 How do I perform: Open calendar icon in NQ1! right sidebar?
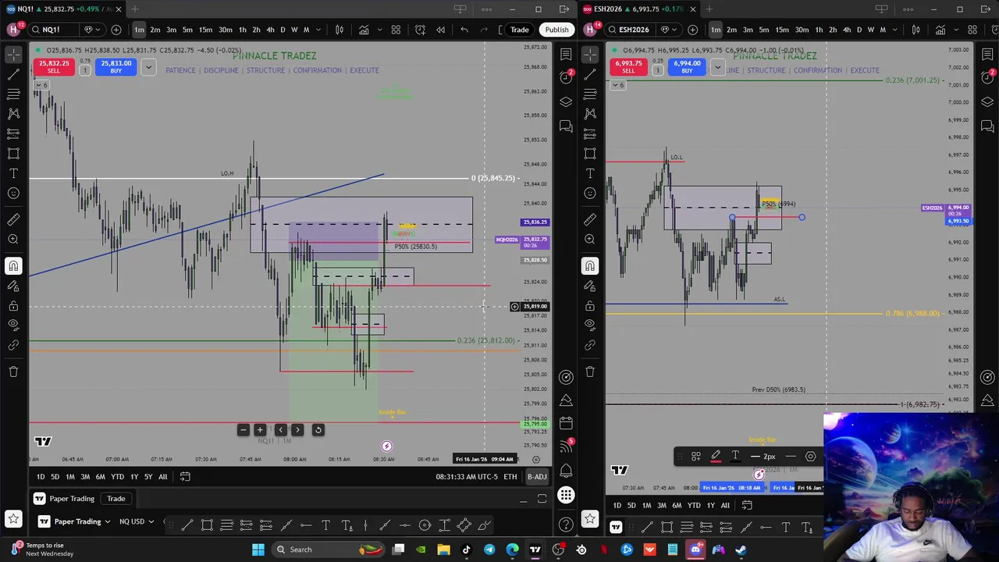pos(566,423)
